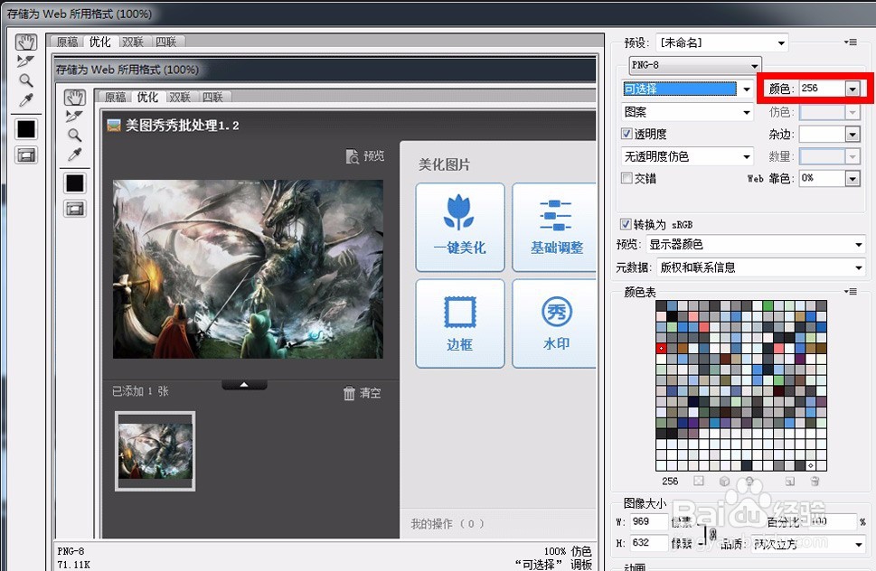
Task: Open the 品质 两次立方 dropdown
Action: pos(808,544)
